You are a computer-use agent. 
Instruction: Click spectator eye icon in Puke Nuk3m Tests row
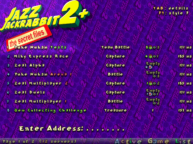154,47
